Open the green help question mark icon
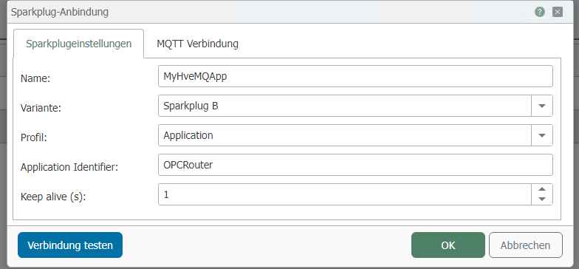 click(539, 12)
